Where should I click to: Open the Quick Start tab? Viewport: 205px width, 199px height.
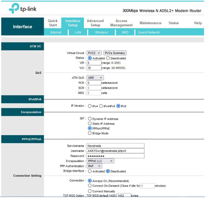[x=53, y=23]
